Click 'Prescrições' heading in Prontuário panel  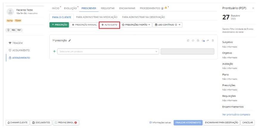point(229,85)
